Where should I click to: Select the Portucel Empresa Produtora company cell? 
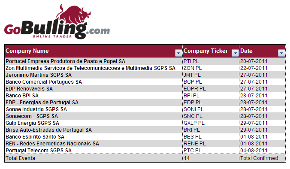click(94, 61)
